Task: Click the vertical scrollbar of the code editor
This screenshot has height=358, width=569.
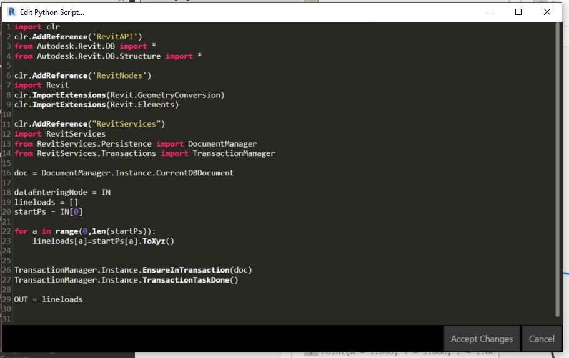Action: 558,170
